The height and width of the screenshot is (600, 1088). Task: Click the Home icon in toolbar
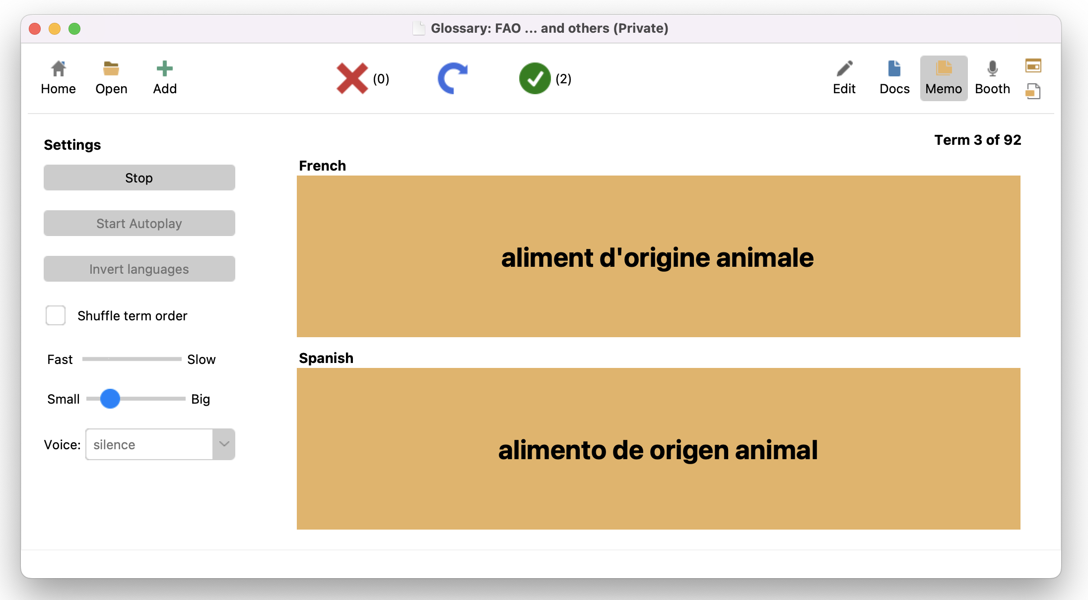point(59,78)
